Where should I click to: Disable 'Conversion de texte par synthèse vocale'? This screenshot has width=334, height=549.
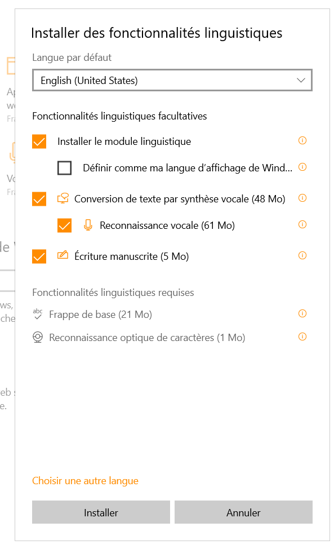[x=39, y=198]
